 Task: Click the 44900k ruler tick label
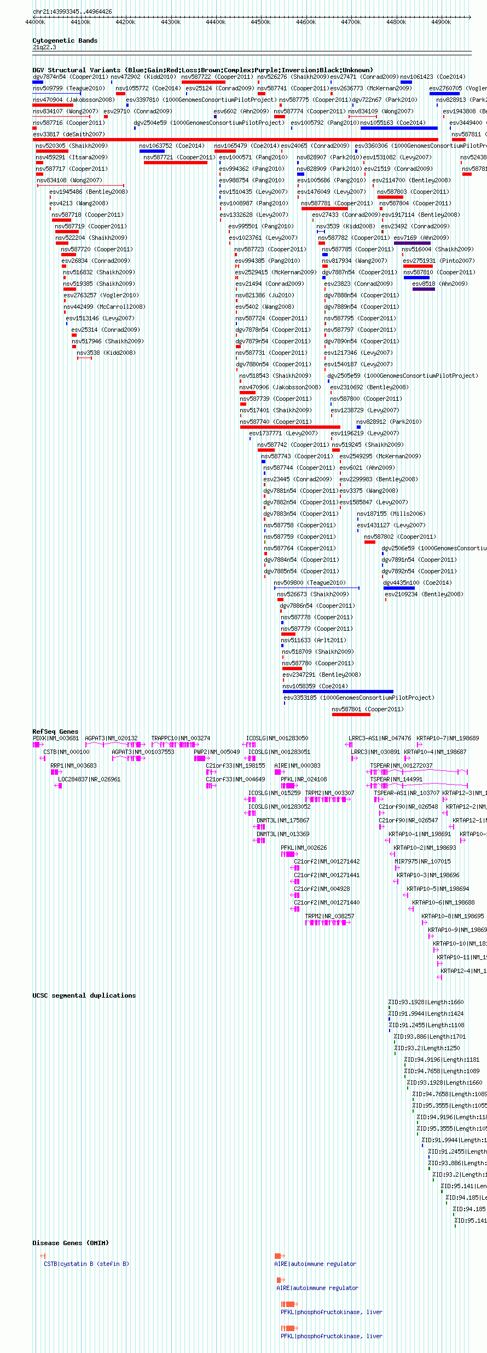441,22
